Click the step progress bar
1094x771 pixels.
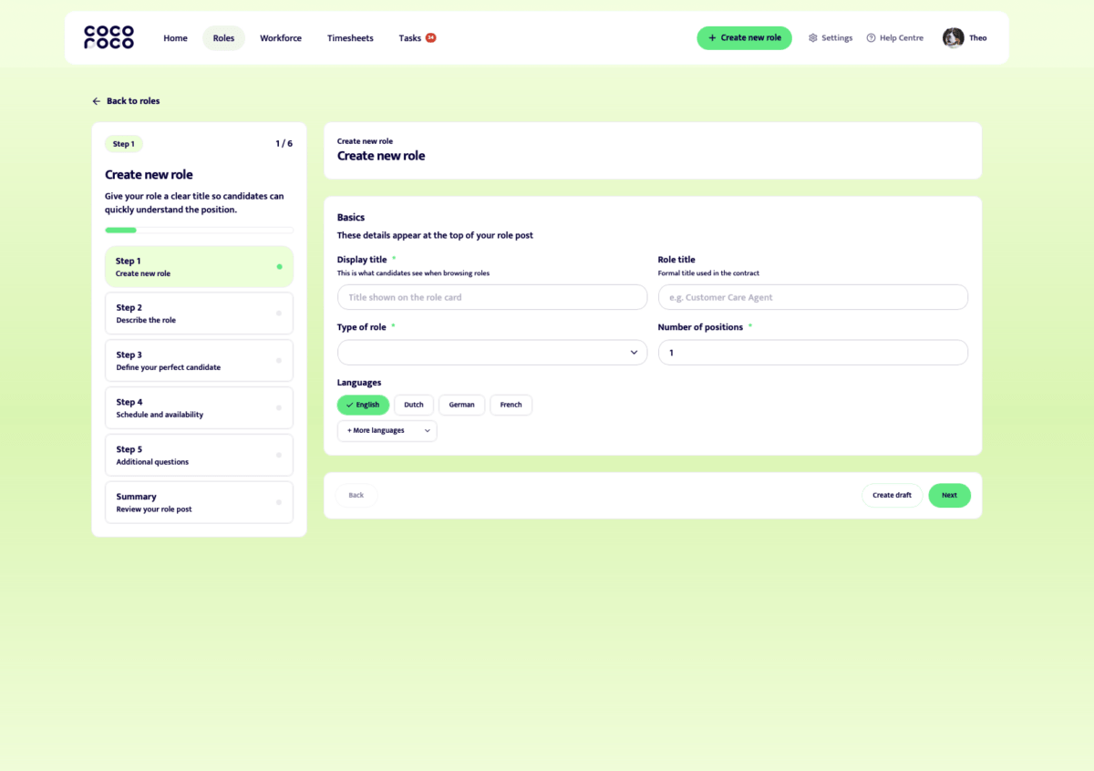tap(199, 230)
